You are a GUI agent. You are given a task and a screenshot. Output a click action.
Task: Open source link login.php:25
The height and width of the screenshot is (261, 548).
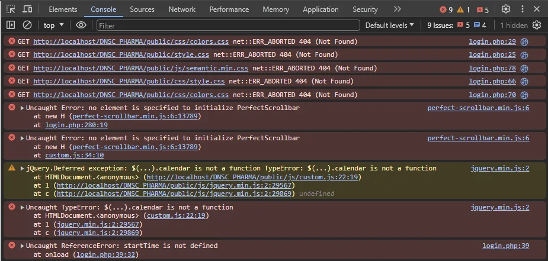pyautogui.click(x=492, y=55)
